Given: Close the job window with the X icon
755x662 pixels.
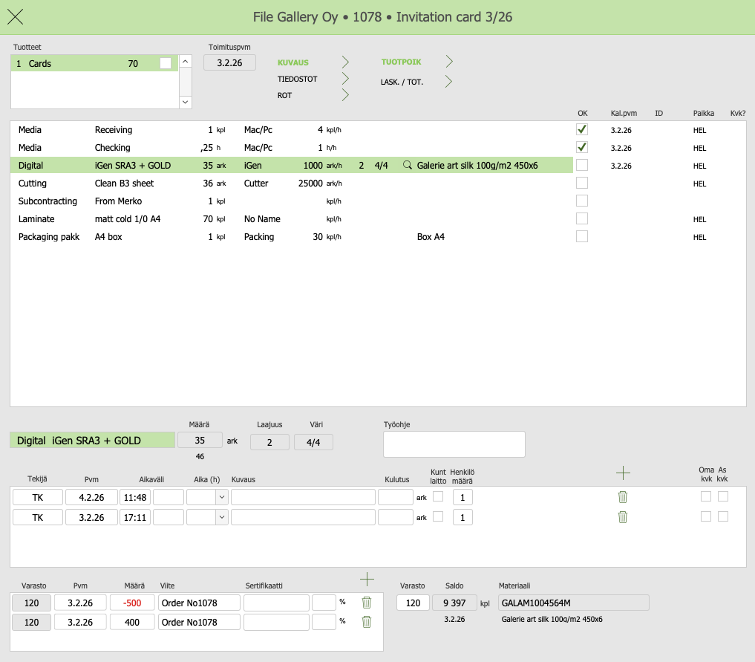Looking at the screenshot, I should [x=15, y=17].
